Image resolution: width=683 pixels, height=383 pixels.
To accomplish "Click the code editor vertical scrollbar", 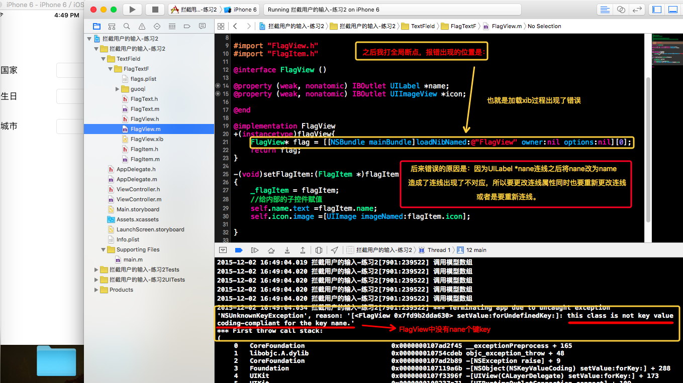I will click(647, 150).
